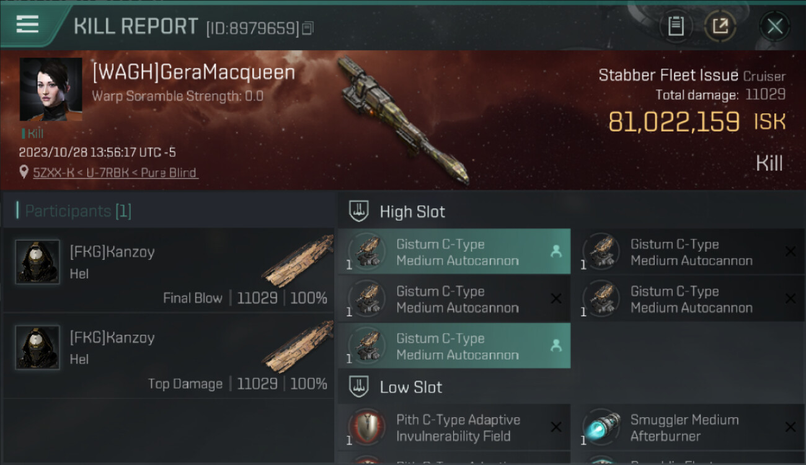The image size is (806, 465).
Task: Select the bottom highlighted Gistum C-Type Autocannon
Action: (x=454, y=346)
